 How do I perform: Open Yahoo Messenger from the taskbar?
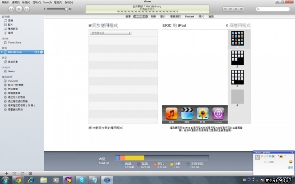pos(69,180)
